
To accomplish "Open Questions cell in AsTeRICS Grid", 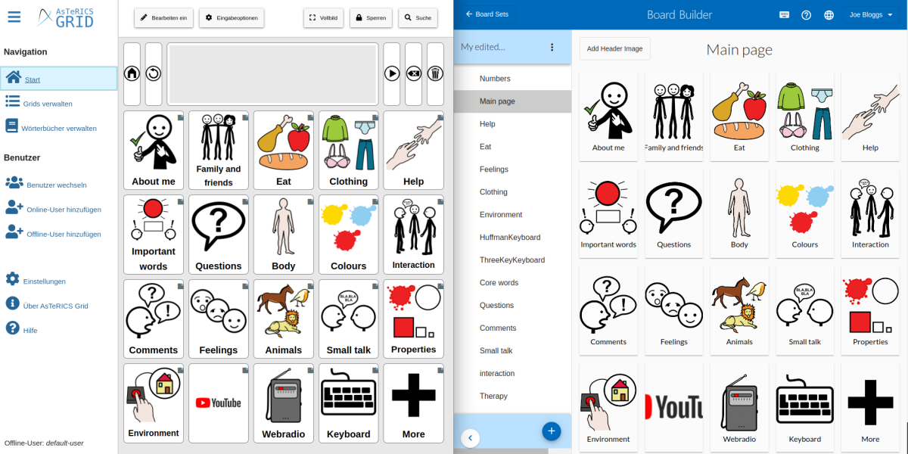I will pos(219,235).
